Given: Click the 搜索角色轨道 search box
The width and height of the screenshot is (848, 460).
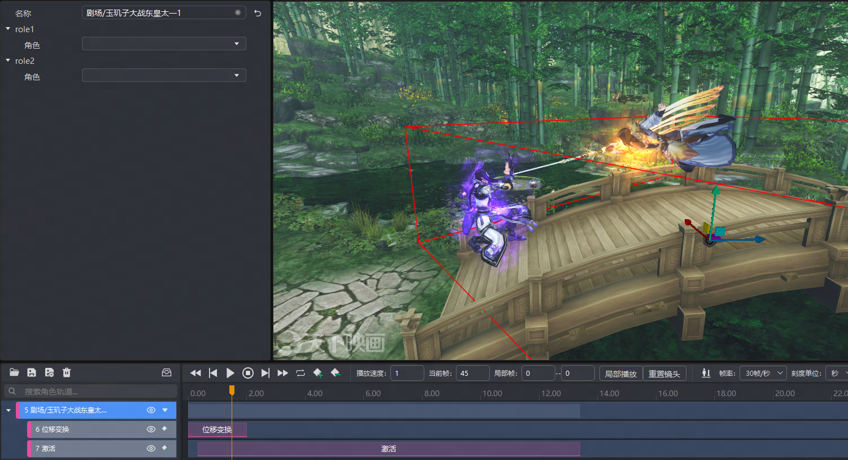Looking at the screenshot, I should click(x=90, y=391).
